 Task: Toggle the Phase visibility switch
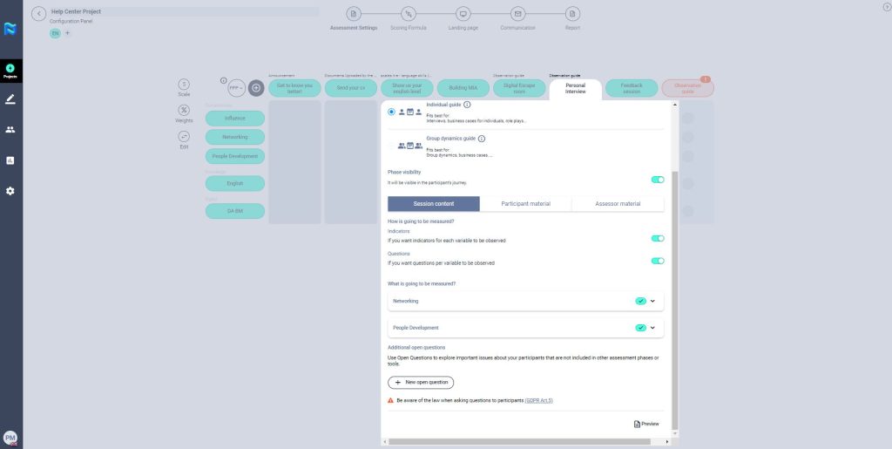tap(658, 180)
